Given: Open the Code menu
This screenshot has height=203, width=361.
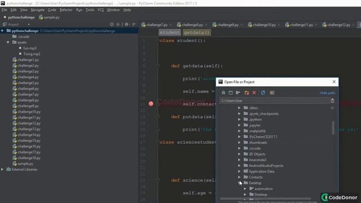Looking at the screenshot, I should pyautogui.click(x=52, y=10).
